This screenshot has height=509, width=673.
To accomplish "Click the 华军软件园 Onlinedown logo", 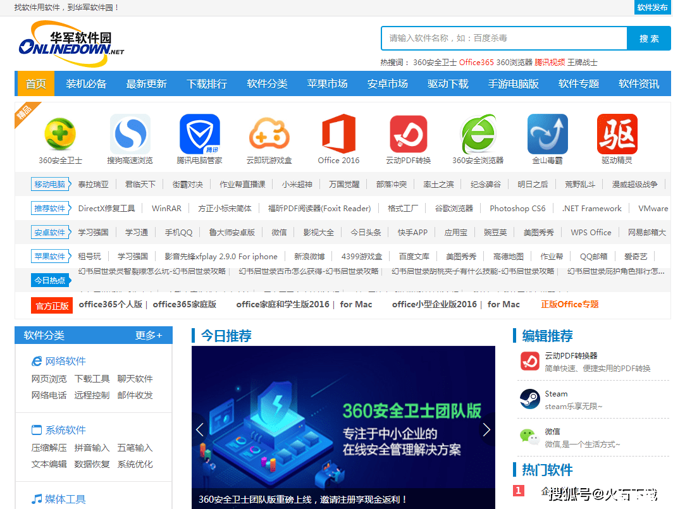I will click(71, 44).
